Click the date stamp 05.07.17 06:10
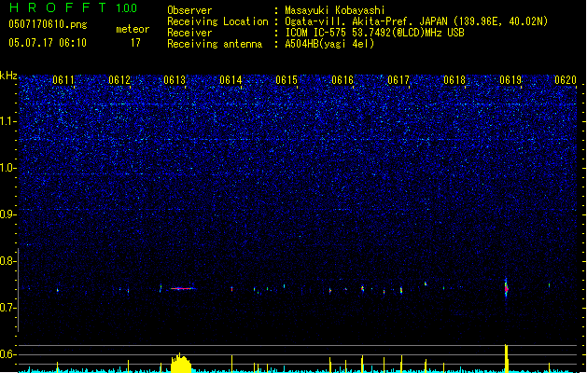Viewport: 587px width, 373px height. 48,43
